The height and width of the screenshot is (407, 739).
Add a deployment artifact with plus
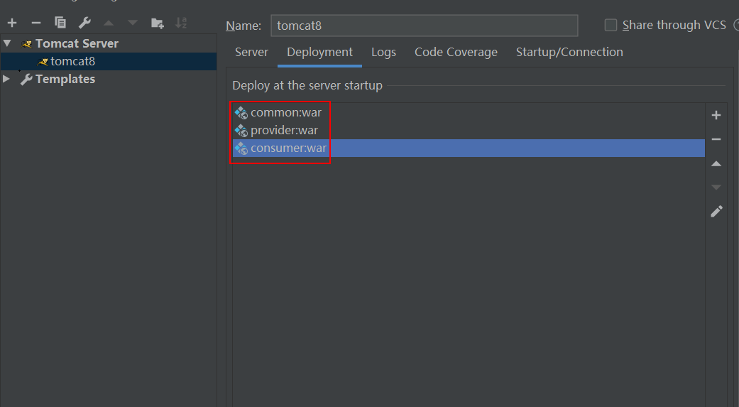pos(716,115)
